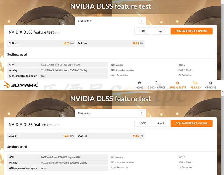
Task: Select the RESULTS menu label
Action: pyautogui.click(x=195, y=88)
